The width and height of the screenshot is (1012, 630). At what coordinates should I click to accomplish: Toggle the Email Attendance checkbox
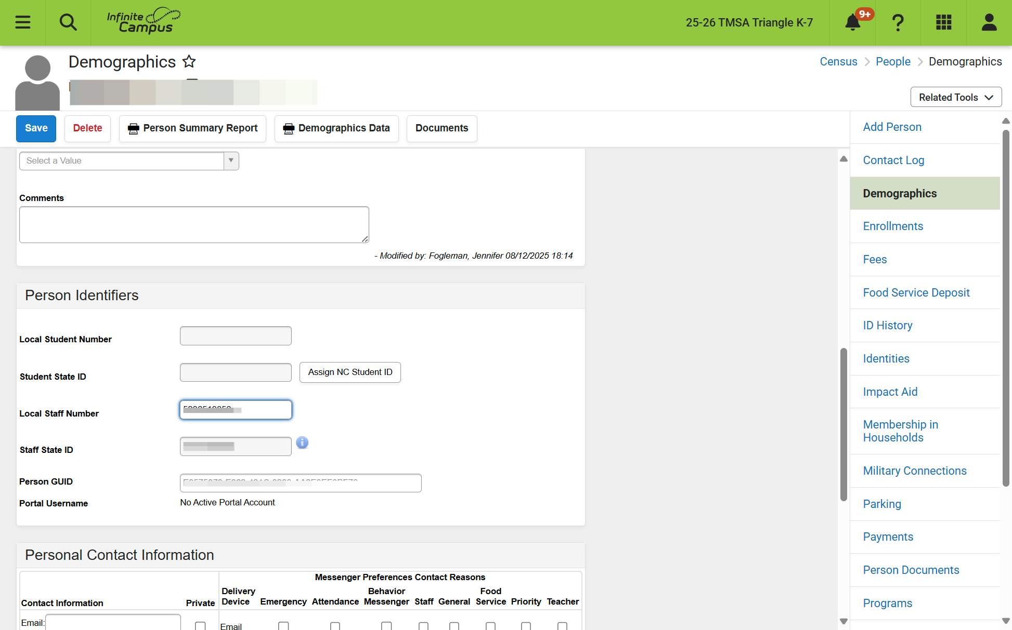tap(335, 626)
